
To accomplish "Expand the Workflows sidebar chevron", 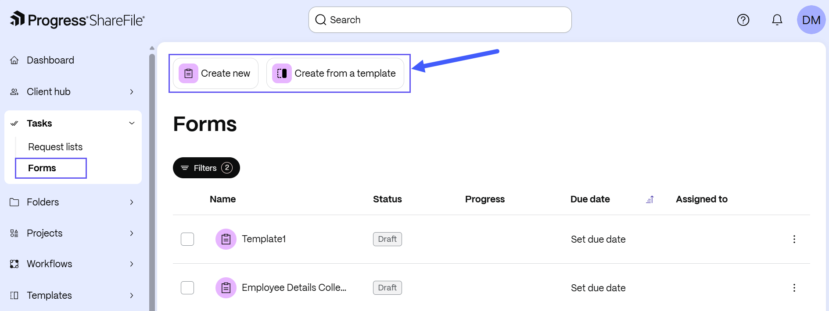I will pos(132,264).
